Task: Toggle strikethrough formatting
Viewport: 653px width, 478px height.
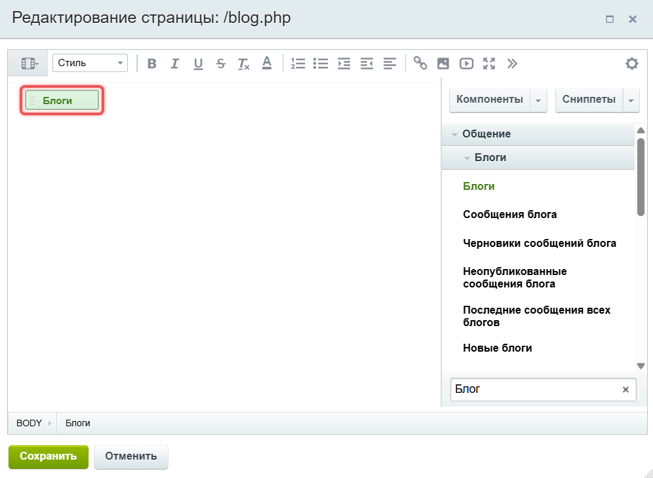Action: [x=221, y=64]
